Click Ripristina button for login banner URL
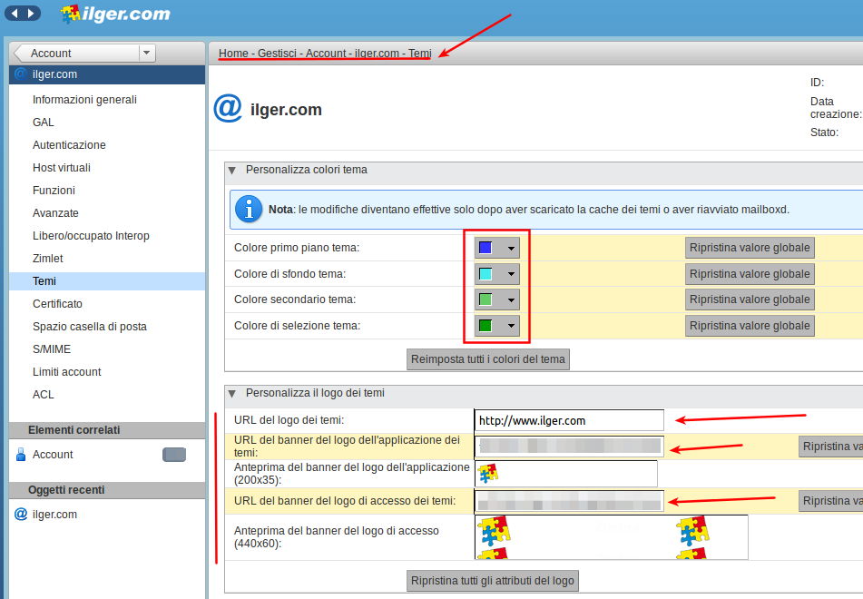Image resolution: width=863 pixels, height=599 pixels. pyautogui.click(x=830, y=500)
